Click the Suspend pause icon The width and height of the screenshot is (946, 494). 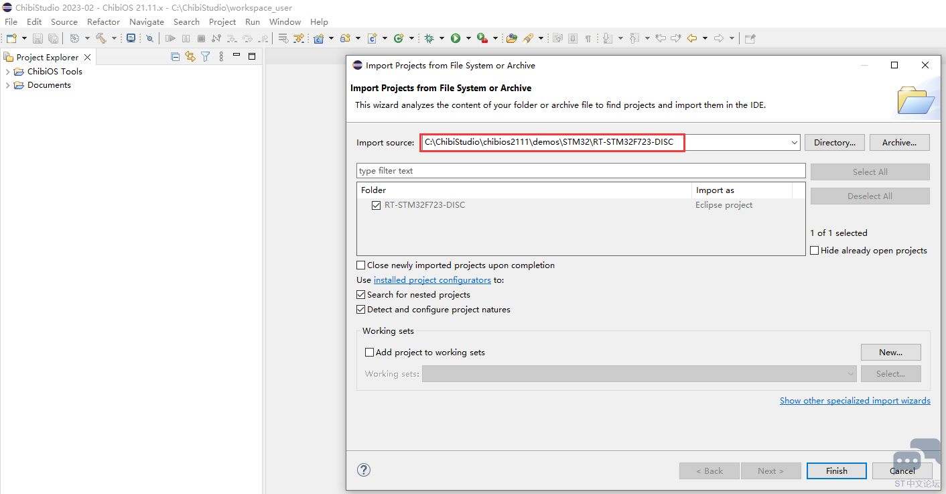(186, 38)
